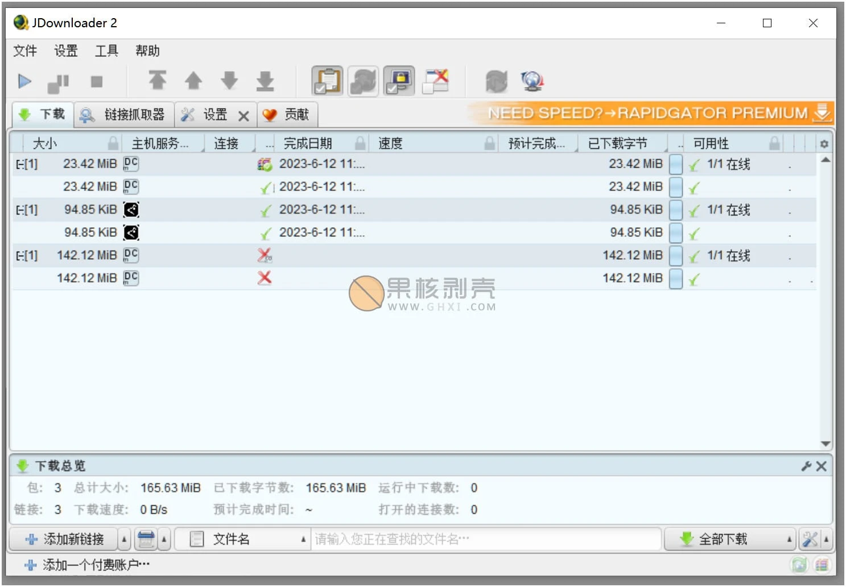Stop all downloads with the stop icon

(x=97, y=81)
